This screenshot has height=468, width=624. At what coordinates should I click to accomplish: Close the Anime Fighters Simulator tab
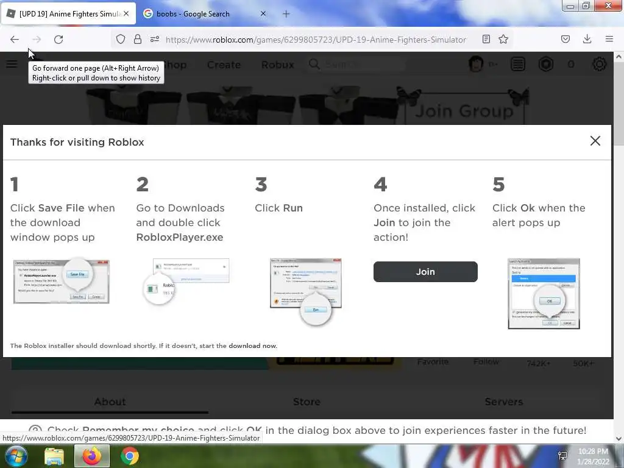pyautogui.click(x=126, y=13)
